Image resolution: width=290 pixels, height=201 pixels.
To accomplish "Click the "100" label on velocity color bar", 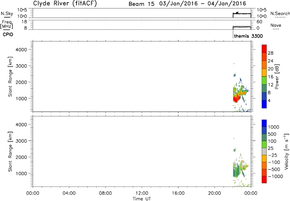I will coord(272,141).
